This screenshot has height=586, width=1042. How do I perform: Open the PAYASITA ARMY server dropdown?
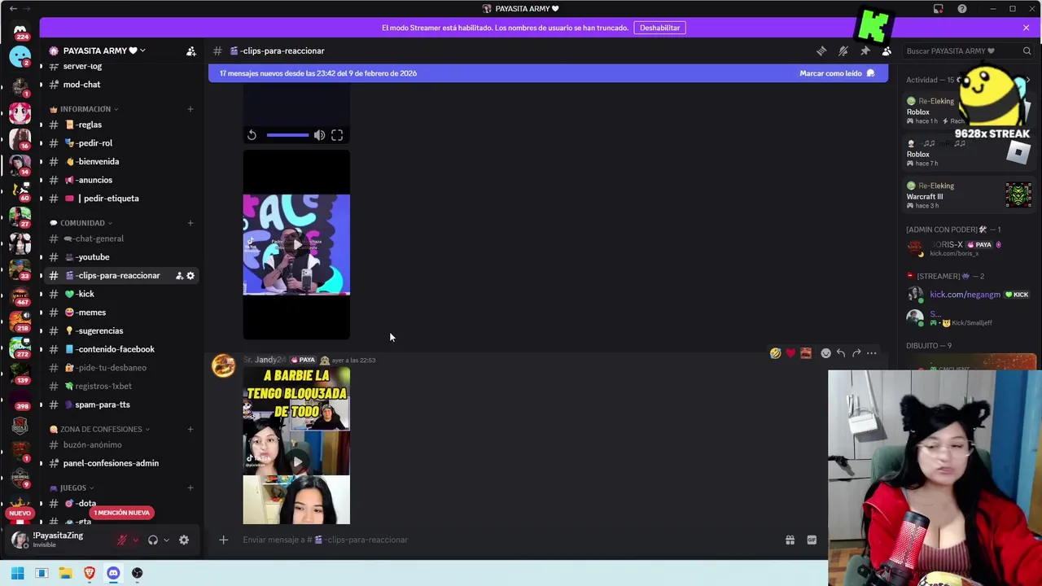coord(104,50)
